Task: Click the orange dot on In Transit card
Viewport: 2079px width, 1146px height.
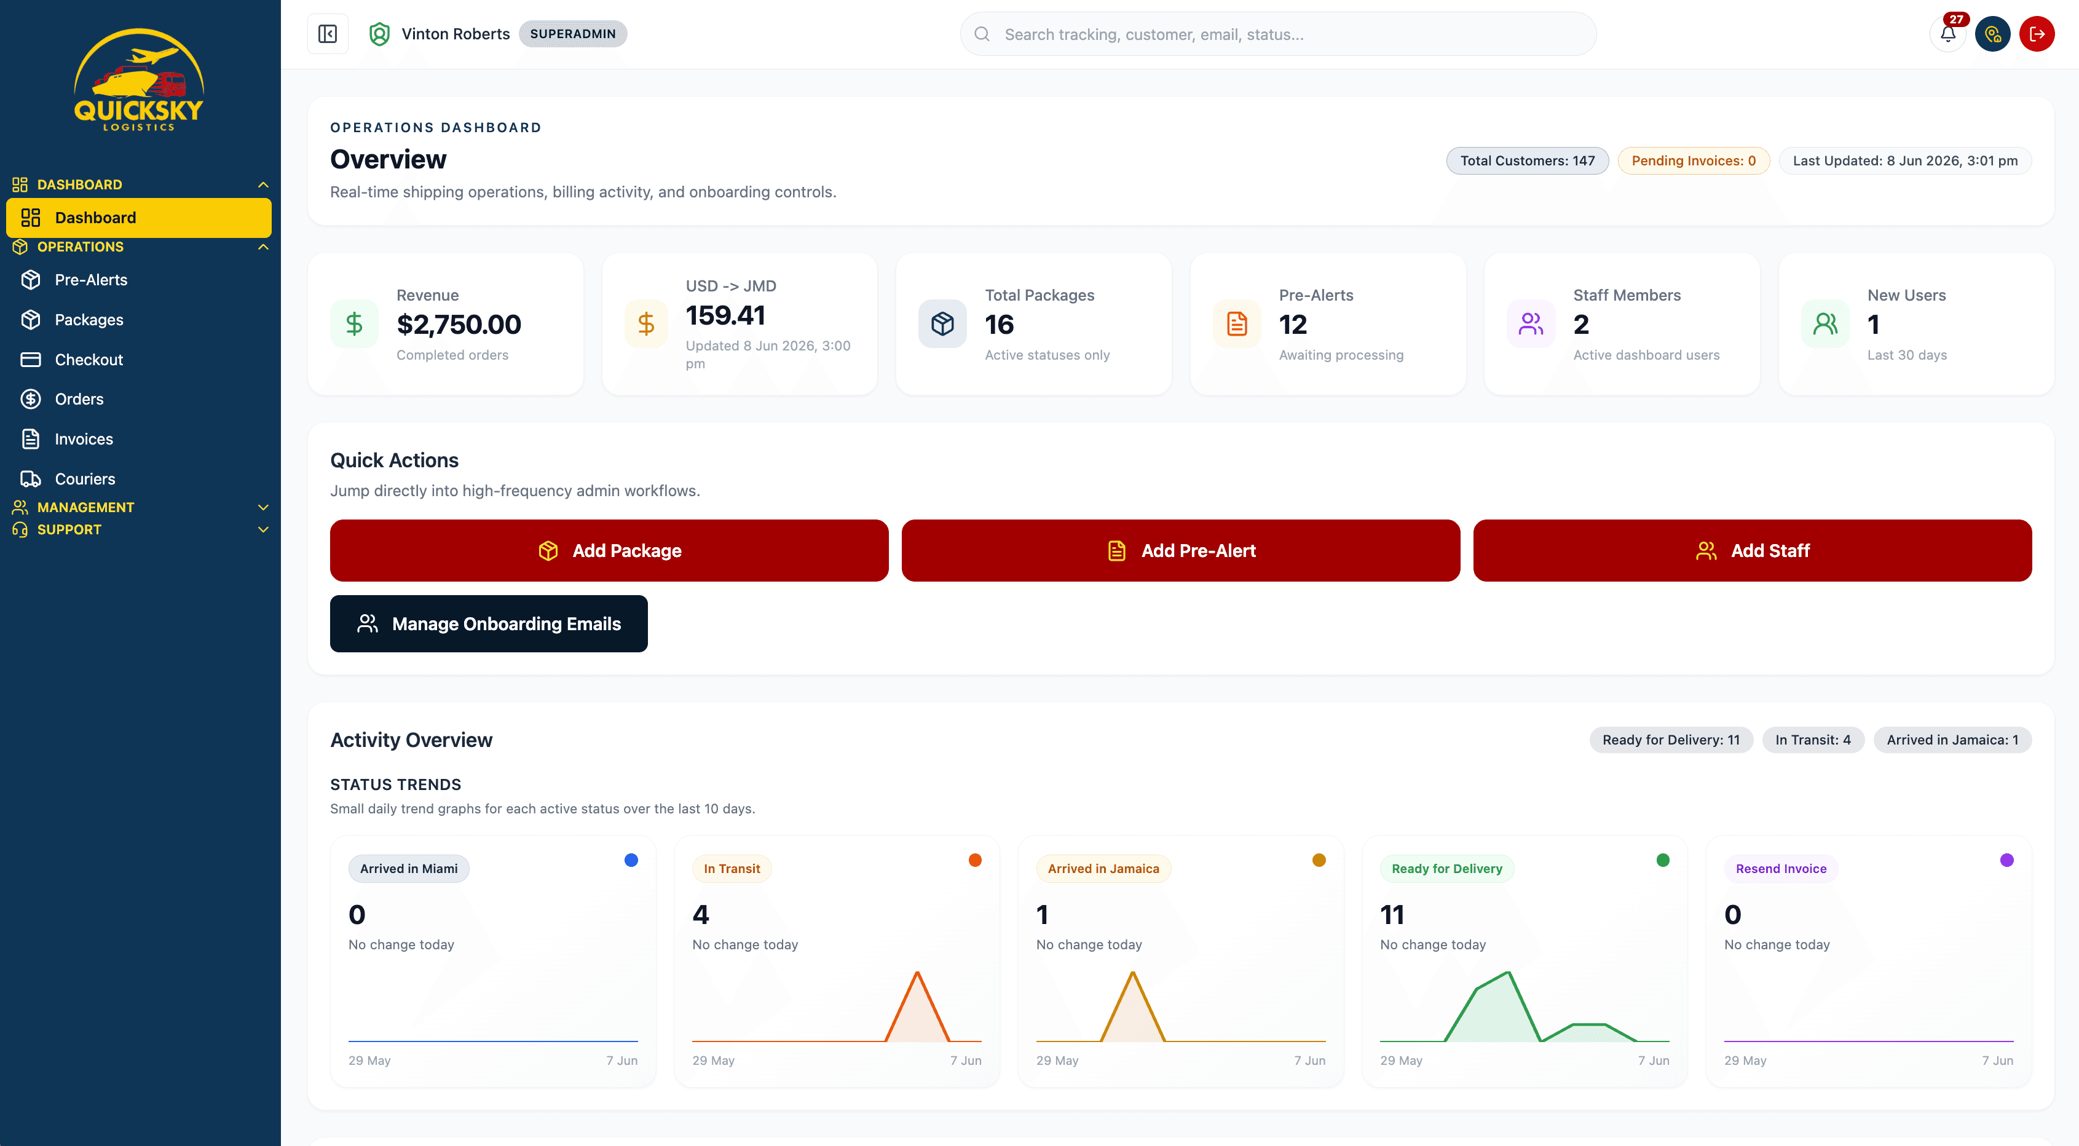Action: pyautogui.click(x=975, y=860)
